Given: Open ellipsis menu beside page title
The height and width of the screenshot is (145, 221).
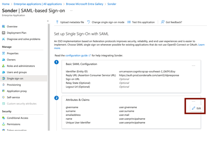Looking at the screenshot, I should pyautogui.click(x=71, y=11).
